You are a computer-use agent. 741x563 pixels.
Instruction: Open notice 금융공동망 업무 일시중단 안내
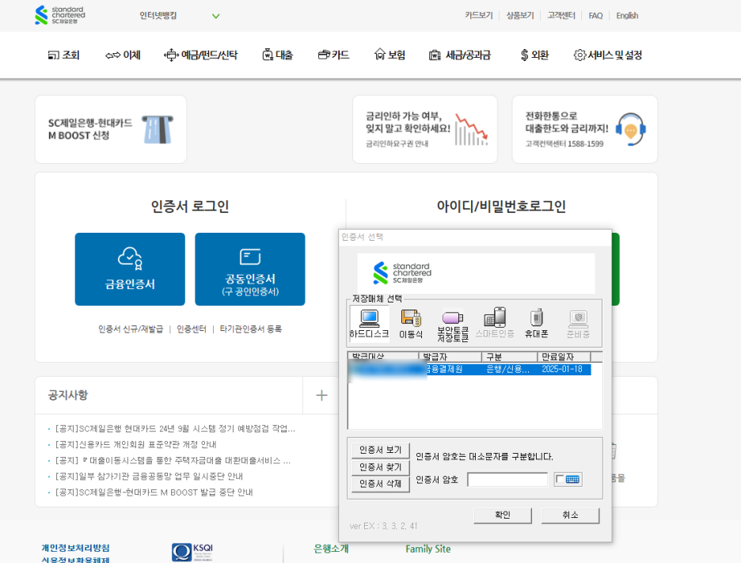coord(149,476)
